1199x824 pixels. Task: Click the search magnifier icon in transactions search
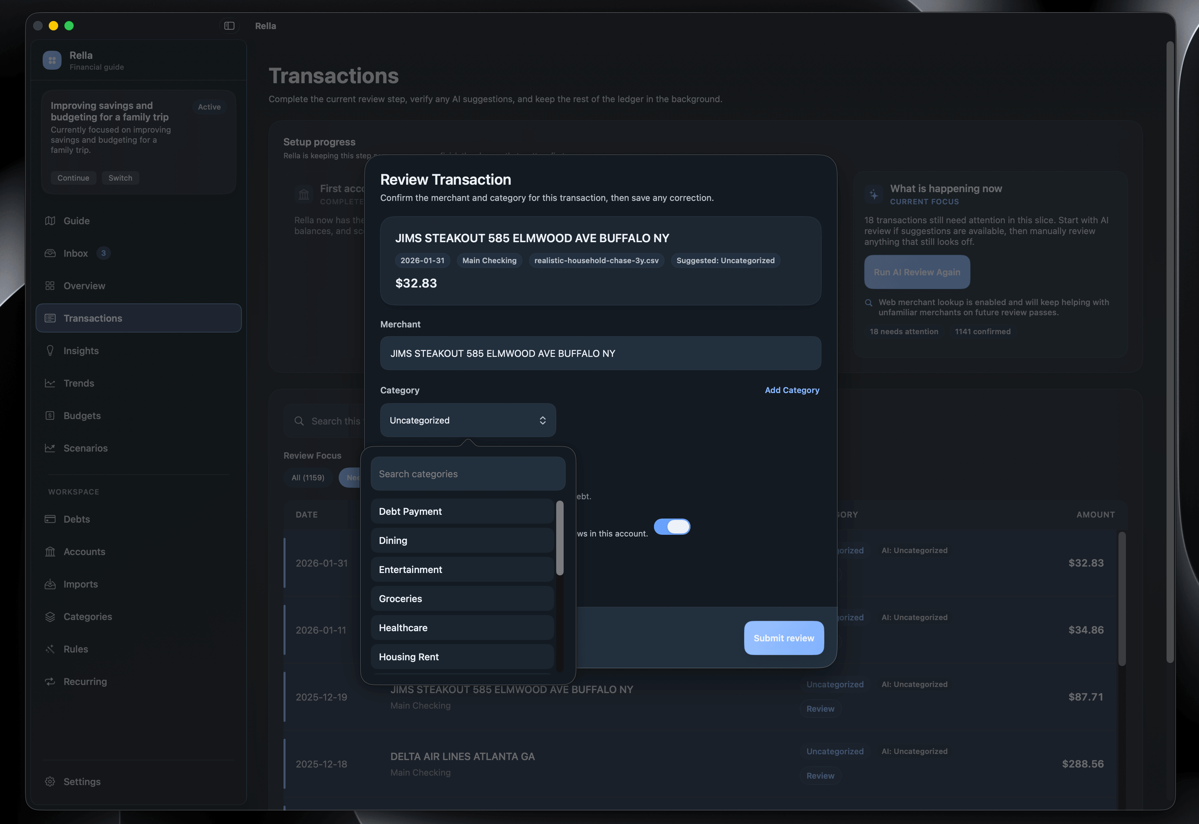(x=299, y=421)
